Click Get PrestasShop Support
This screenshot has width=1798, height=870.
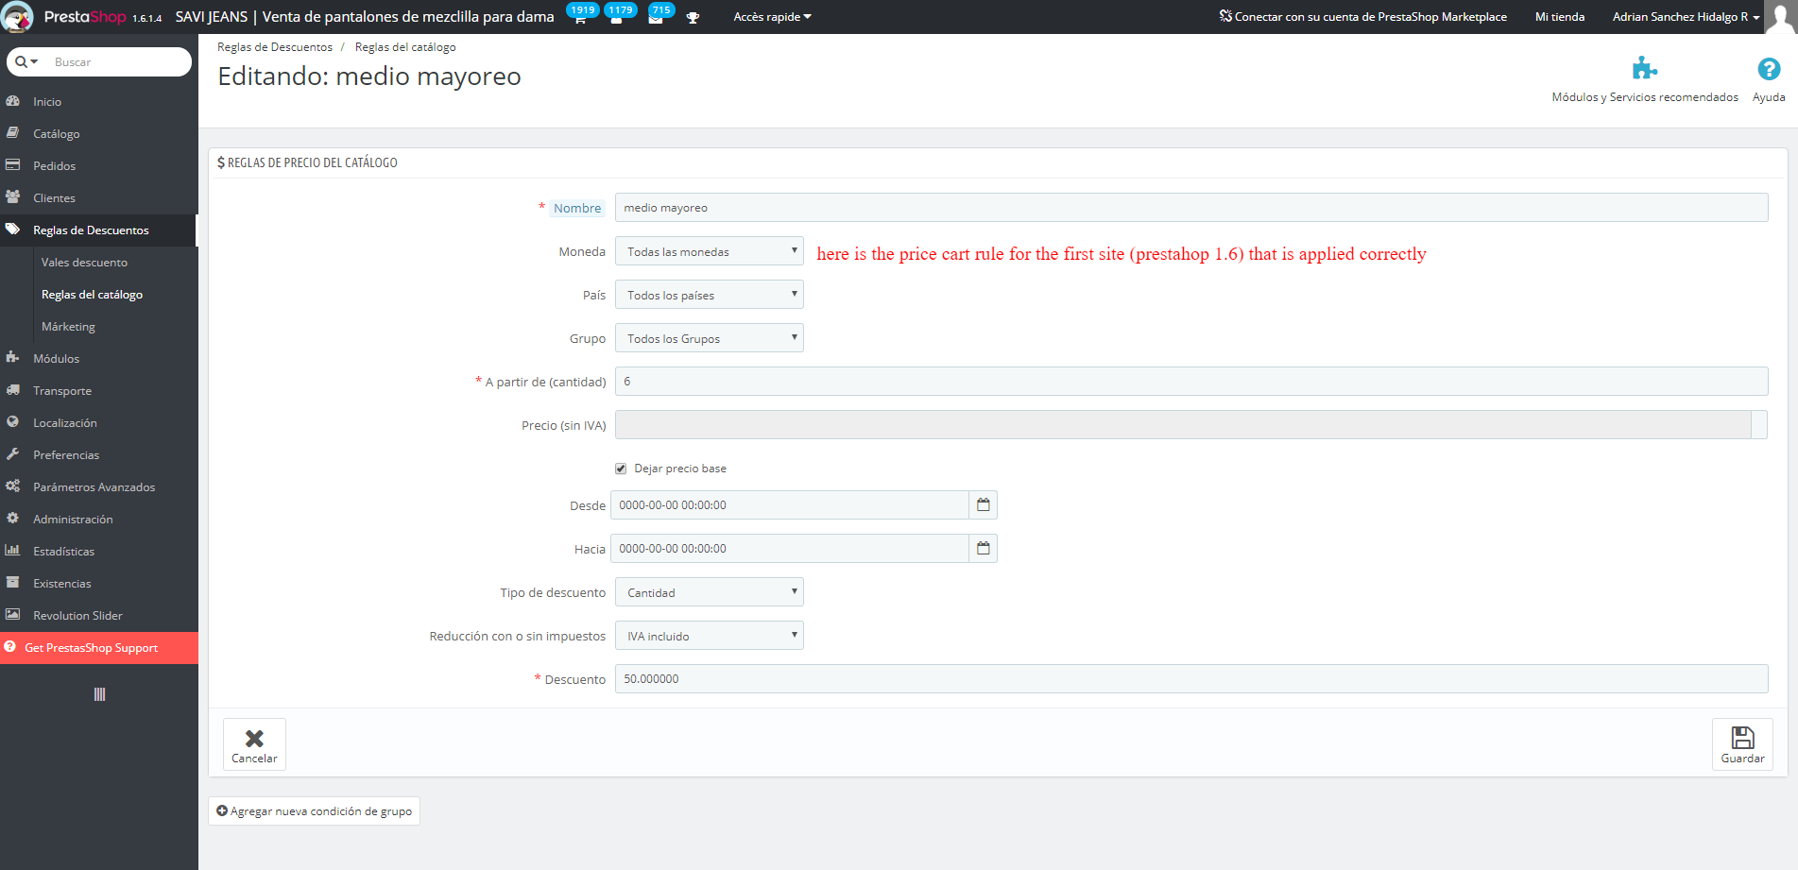[99, 648]
